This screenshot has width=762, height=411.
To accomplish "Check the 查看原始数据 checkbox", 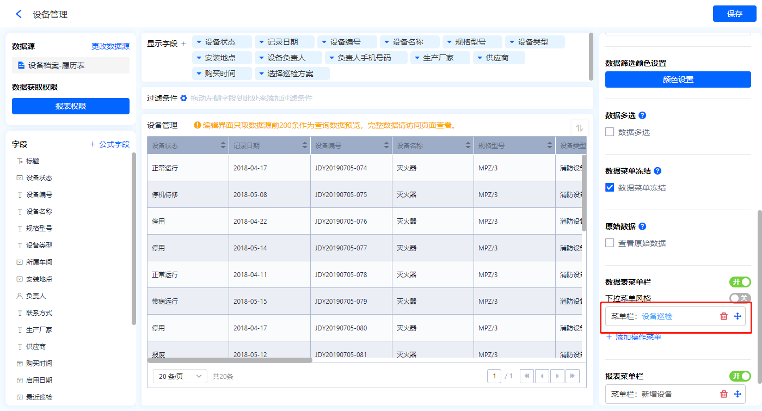I will [x=610, y=243].
